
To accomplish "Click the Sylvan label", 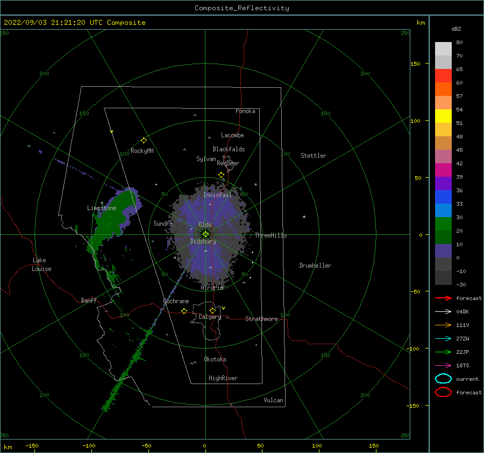I will coord(206,159).
